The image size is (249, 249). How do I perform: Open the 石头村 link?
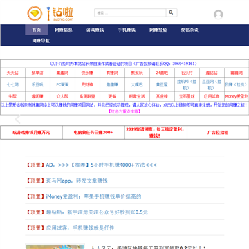click(187, 73)
